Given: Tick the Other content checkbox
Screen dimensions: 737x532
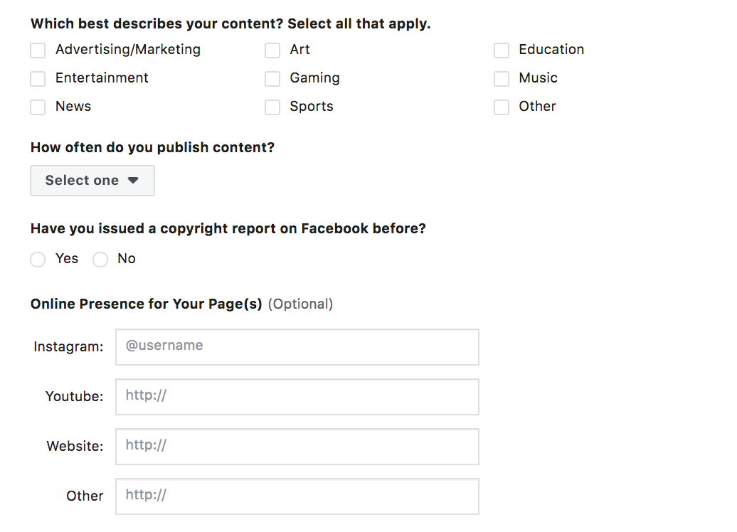Looking at the screenshot, I should 502,107.
